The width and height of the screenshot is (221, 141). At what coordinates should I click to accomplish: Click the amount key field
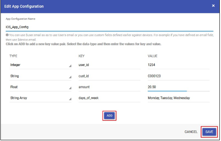pyautogui.click(x=110, y=87)
